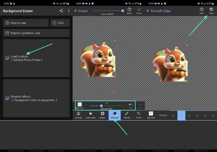Go back from the Eraser screen
The width and height of the screenshot is (217, 152).
pyautogui.click(x=76, y=11)
